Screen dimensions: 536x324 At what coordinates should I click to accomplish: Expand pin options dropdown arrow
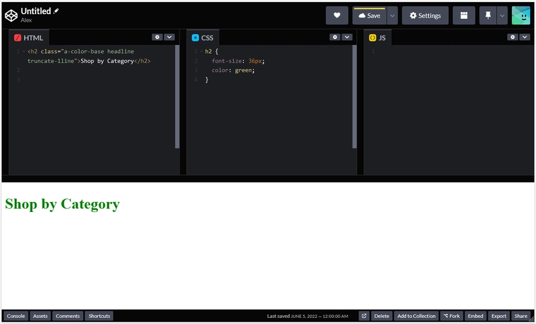coord(502,15)
